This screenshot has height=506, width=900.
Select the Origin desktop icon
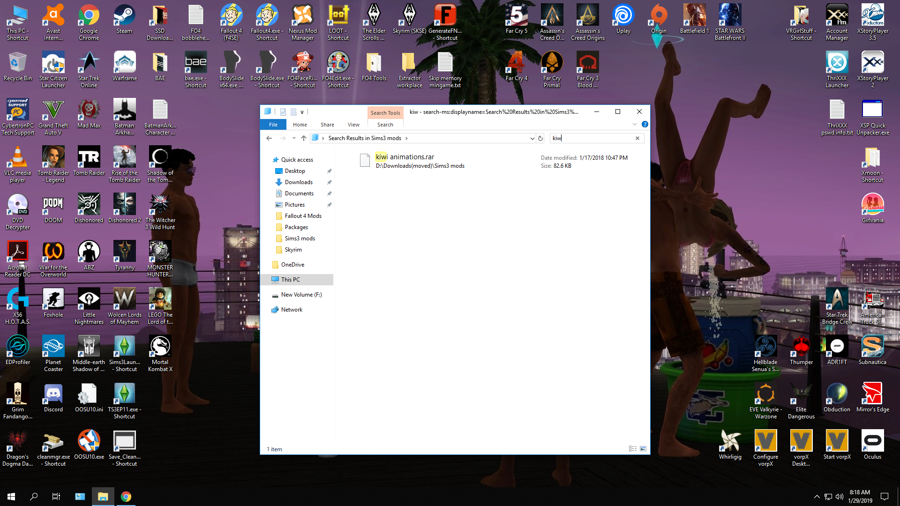tap(659, 20)
